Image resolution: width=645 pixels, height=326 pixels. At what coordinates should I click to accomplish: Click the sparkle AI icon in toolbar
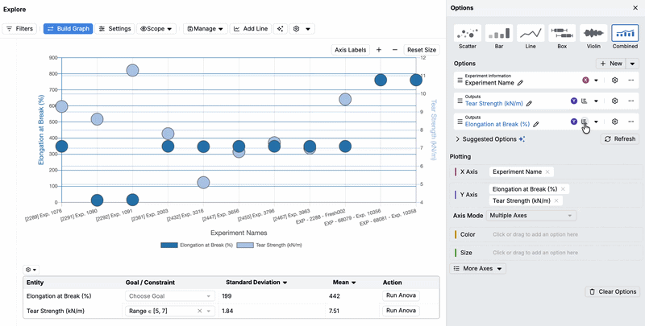(x=280, y=28)
